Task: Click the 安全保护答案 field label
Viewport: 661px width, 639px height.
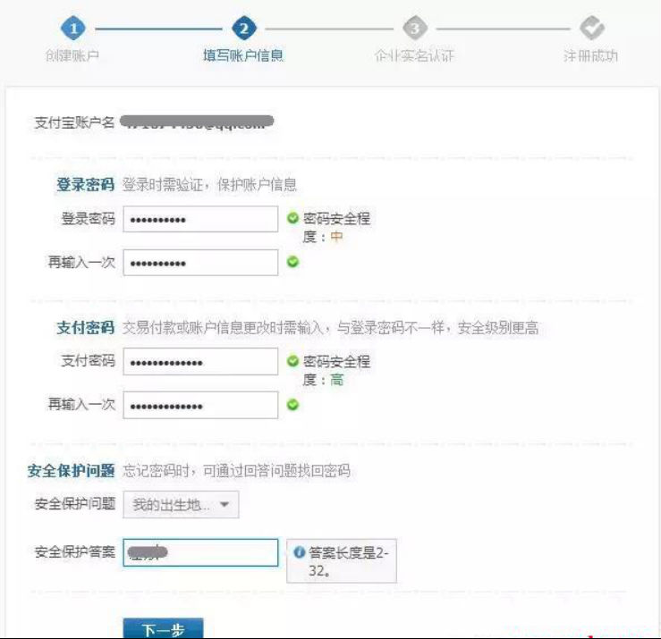Action: click(74, 551)
